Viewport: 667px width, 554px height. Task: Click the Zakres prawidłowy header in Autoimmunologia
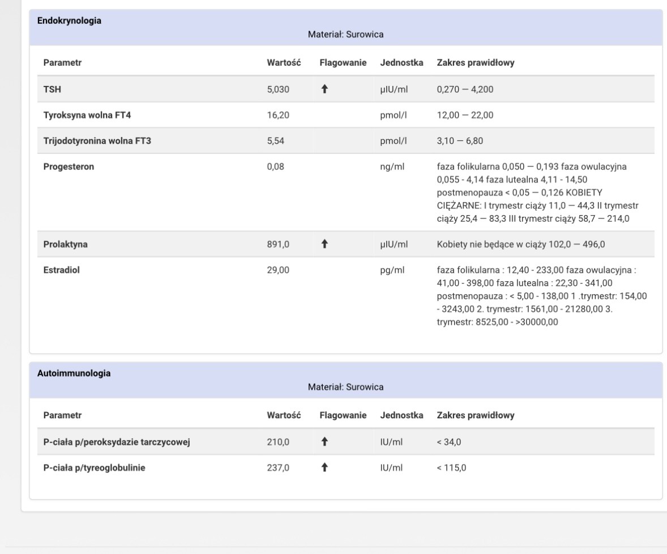pos(476,415)
